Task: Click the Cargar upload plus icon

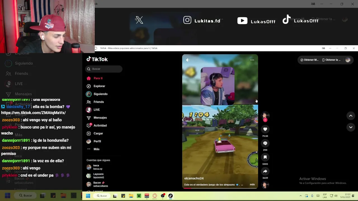Action: [89, 133]
